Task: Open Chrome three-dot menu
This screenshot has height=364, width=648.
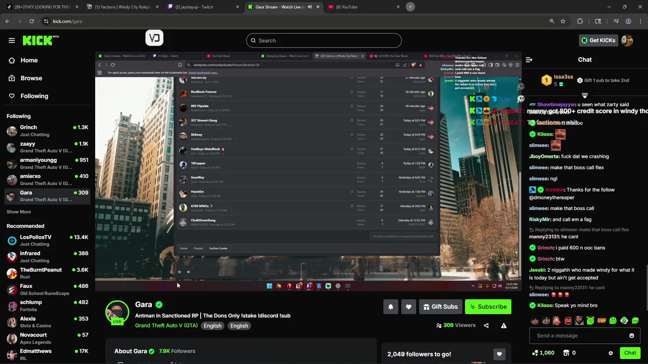Action: (x=640, y=21)
